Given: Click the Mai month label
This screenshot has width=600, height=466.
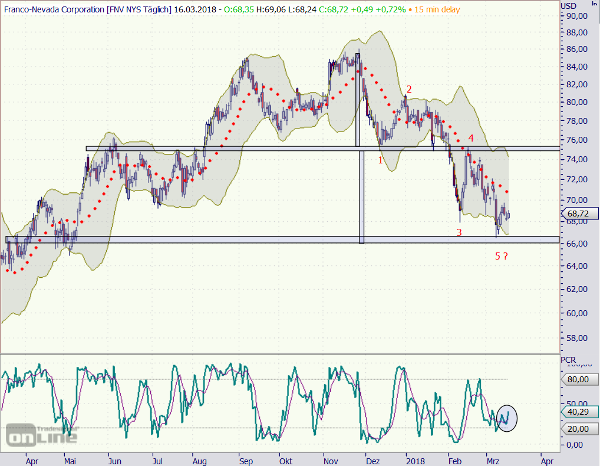Looking at the screenshot, I should (x=70, y=461).
